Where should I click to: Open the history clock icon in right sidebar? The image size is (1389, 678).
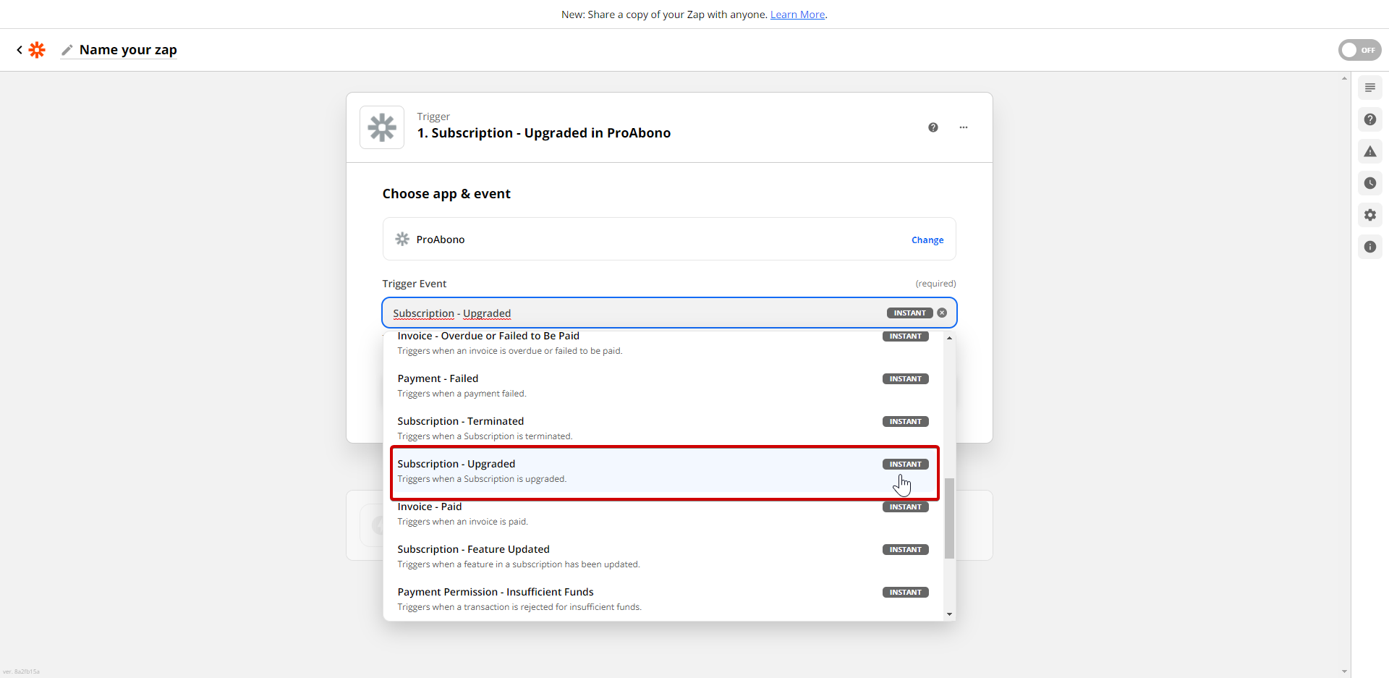(1370, 183)
